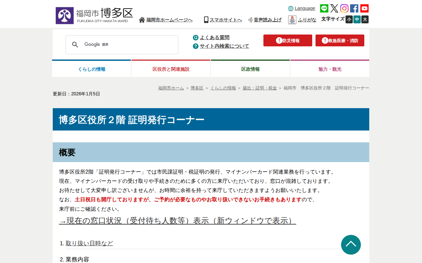This screenshot has height=263, width=422.
Task: Click the 業務内容 list item
Action: pos(77,259)
